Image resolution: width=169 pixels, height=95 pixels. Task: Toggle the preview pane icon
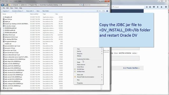click(103, 11)
